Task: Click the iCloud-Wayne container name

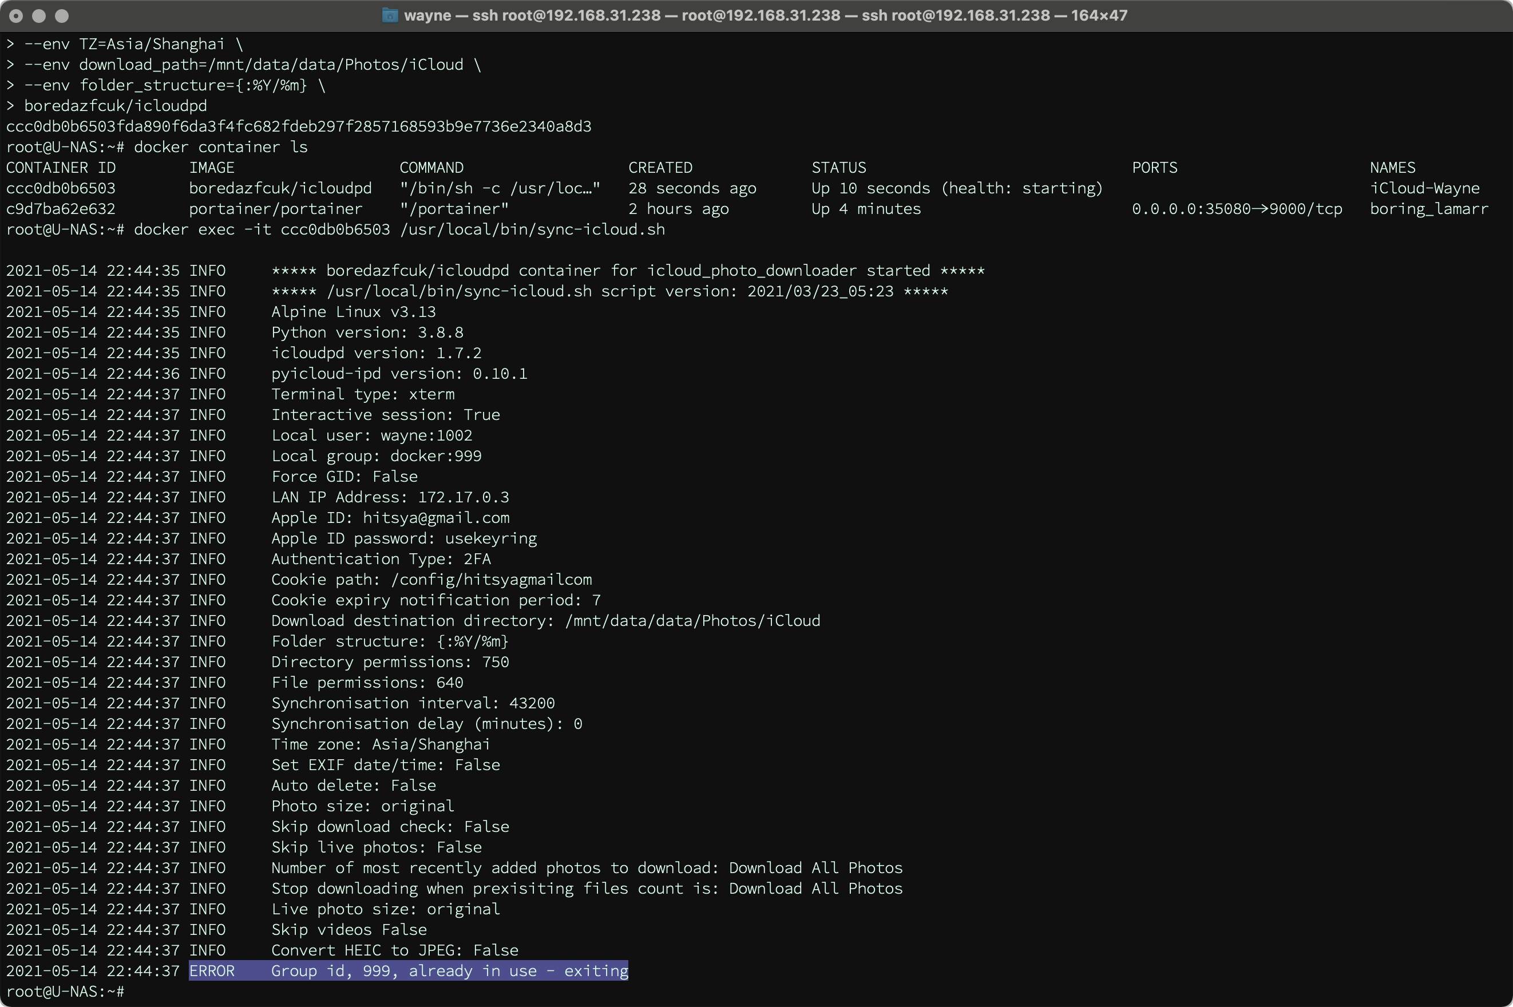Action: pyautogui.click(x=1424, y=188)
